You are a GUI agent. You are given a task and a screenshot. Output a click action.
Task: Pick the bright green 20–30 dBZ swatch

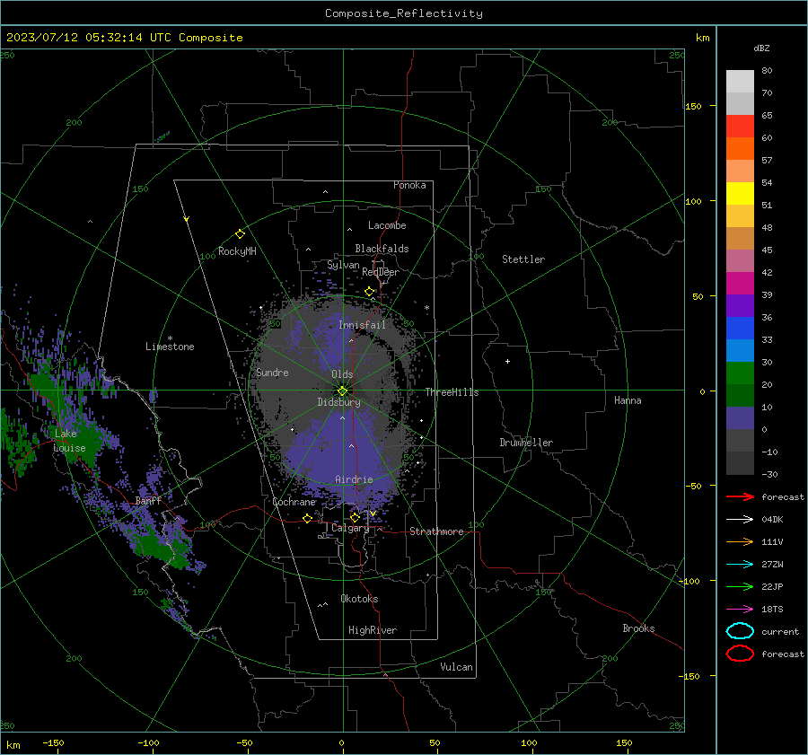740,373
